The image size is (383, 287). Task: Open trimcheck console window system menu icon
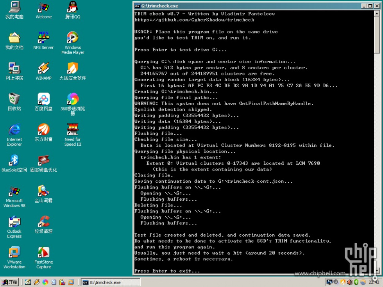click(137, 6)
